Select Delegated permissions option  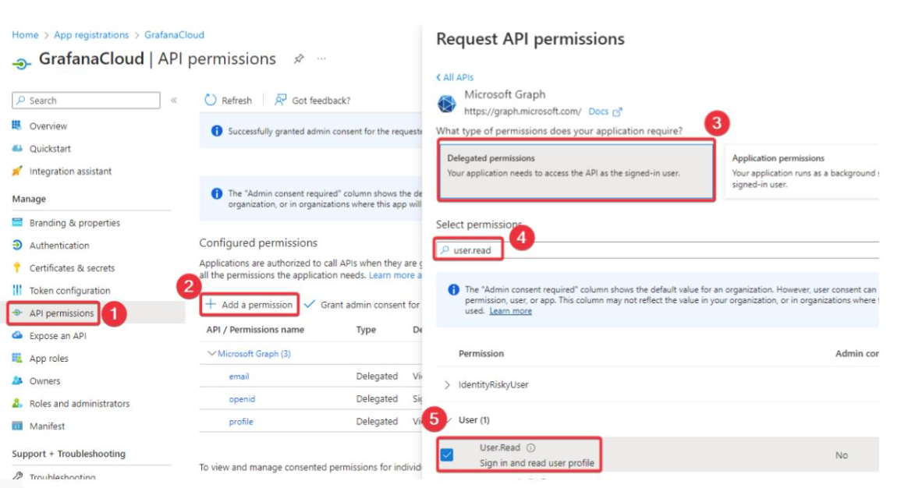576,171
